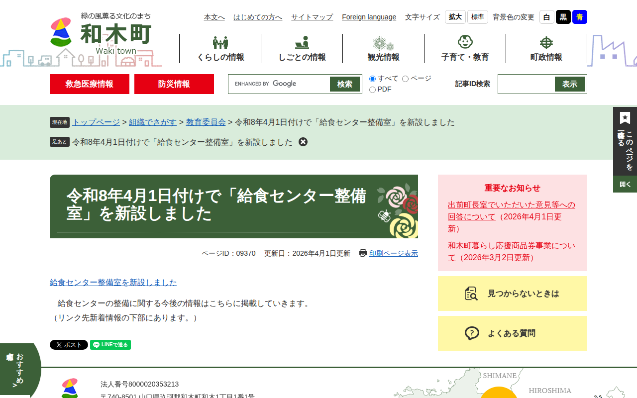Viewport: 637px width, 398px height.
Task: Reset text size with 標準 button
Action: [478, 17]
